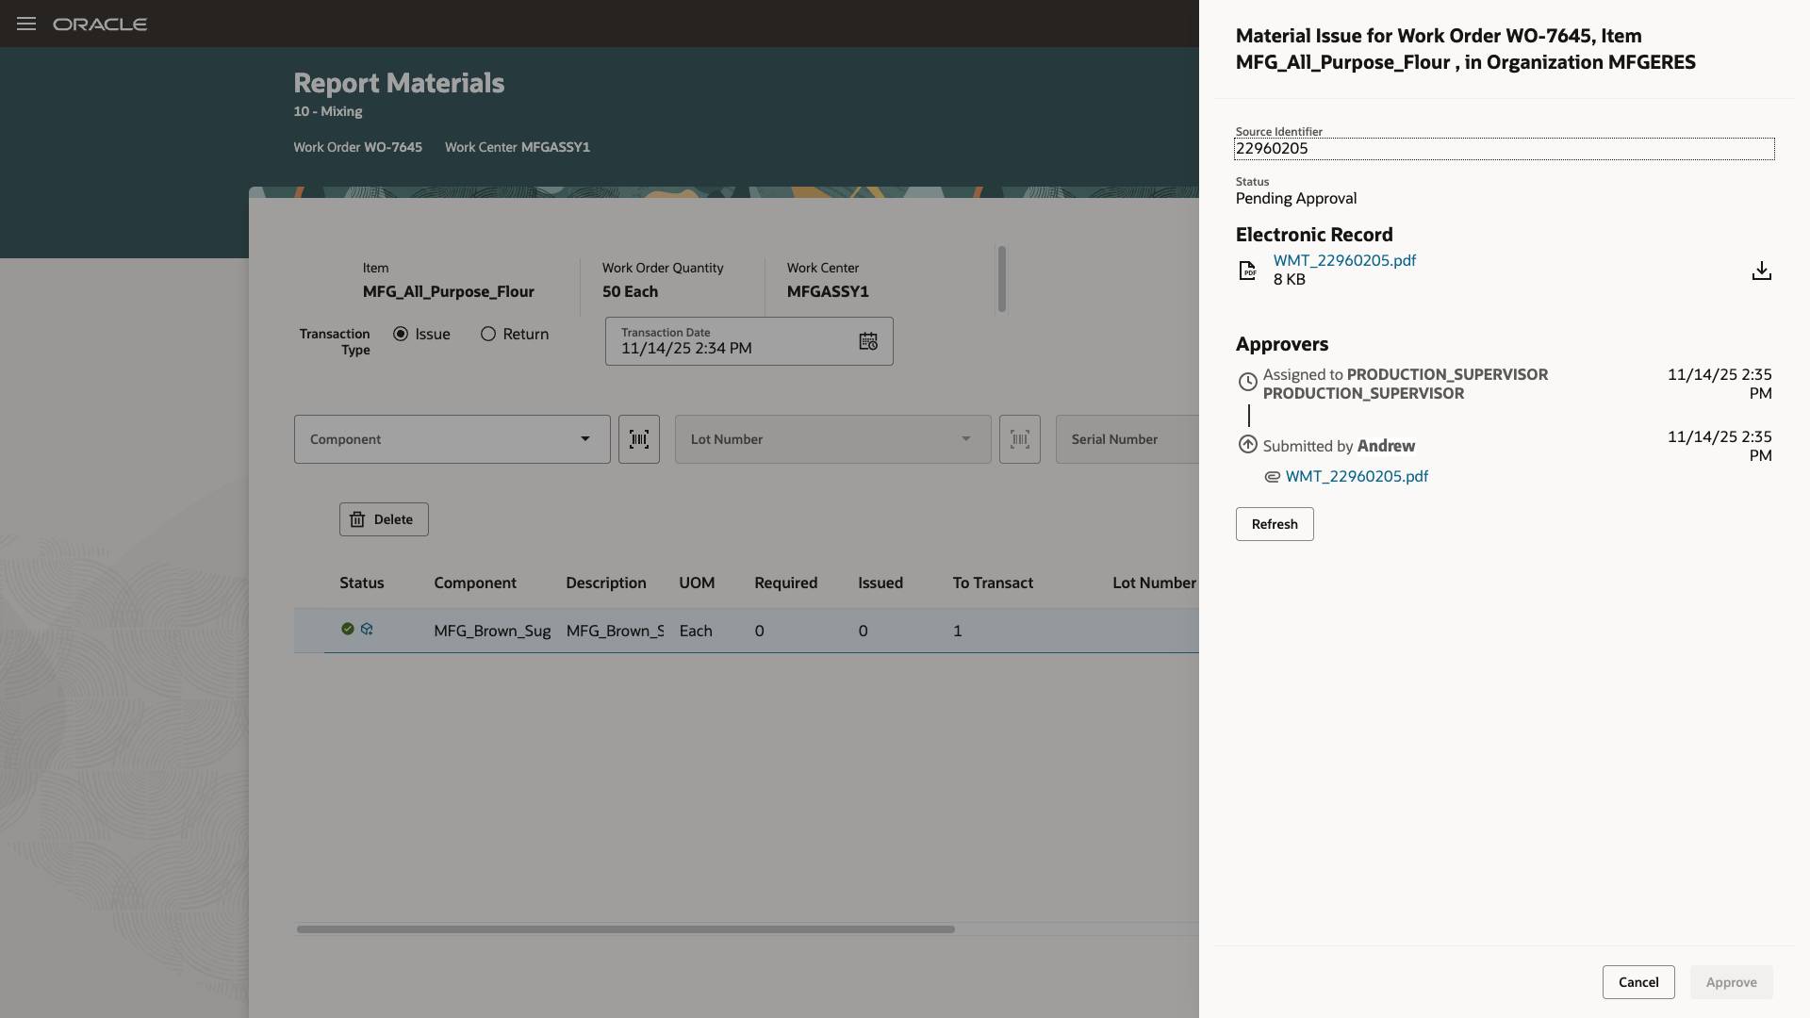The width and height of the screenshot is (1810, 1018).
Task: Select the Issue transaction type
Action: [403, 334]
